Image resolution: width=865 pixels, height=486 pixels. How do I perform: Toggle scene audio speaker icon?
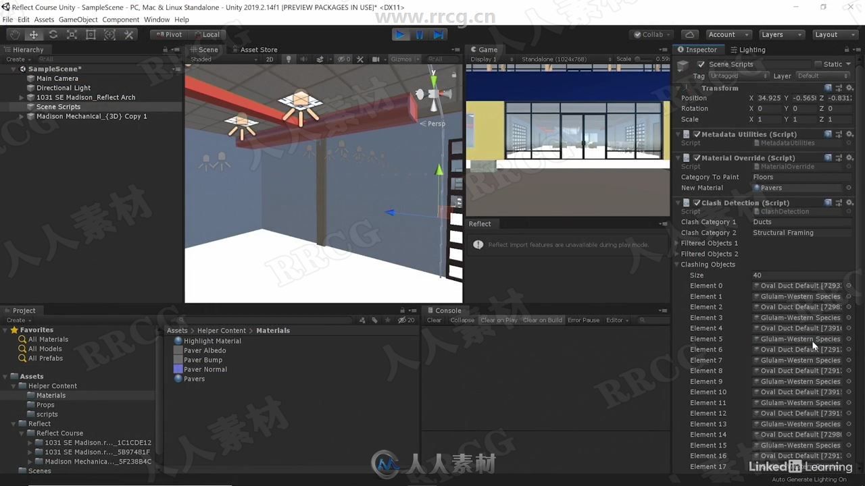(x=304, y=59)
